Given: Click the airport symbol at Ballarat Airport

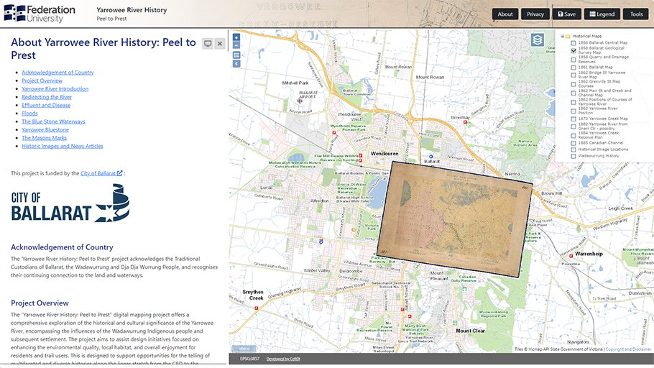Looking at the screenshot, I should [300, 101].
